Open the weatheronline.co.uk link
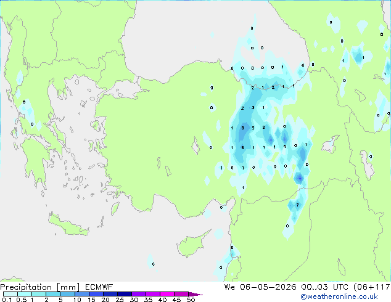 click(x=339, y=296)
